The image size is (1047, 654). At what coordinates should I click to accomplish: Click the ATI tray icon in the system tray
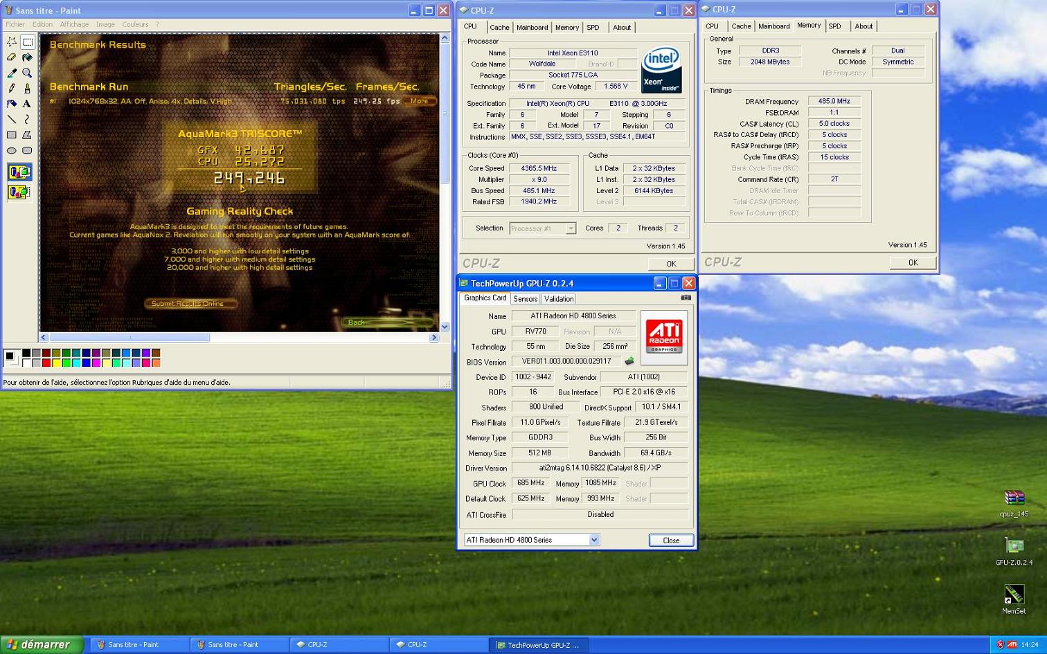click(x=1012, y=644)
